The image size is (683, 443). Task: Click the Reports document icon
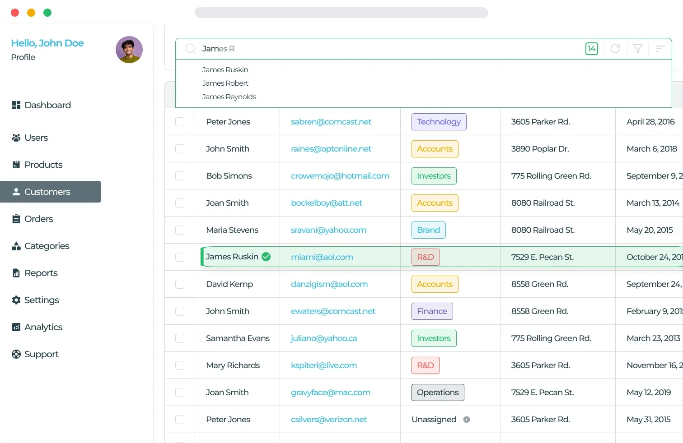point(16,273)
